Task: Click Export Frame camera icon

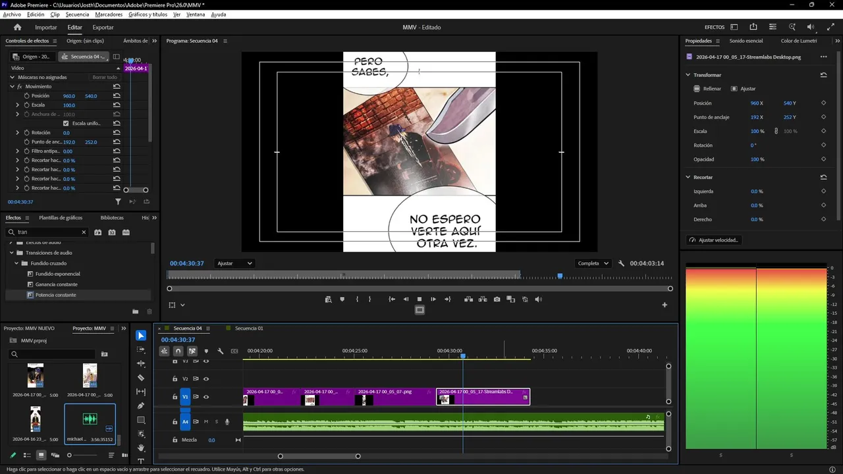Action: click(497, 300)
